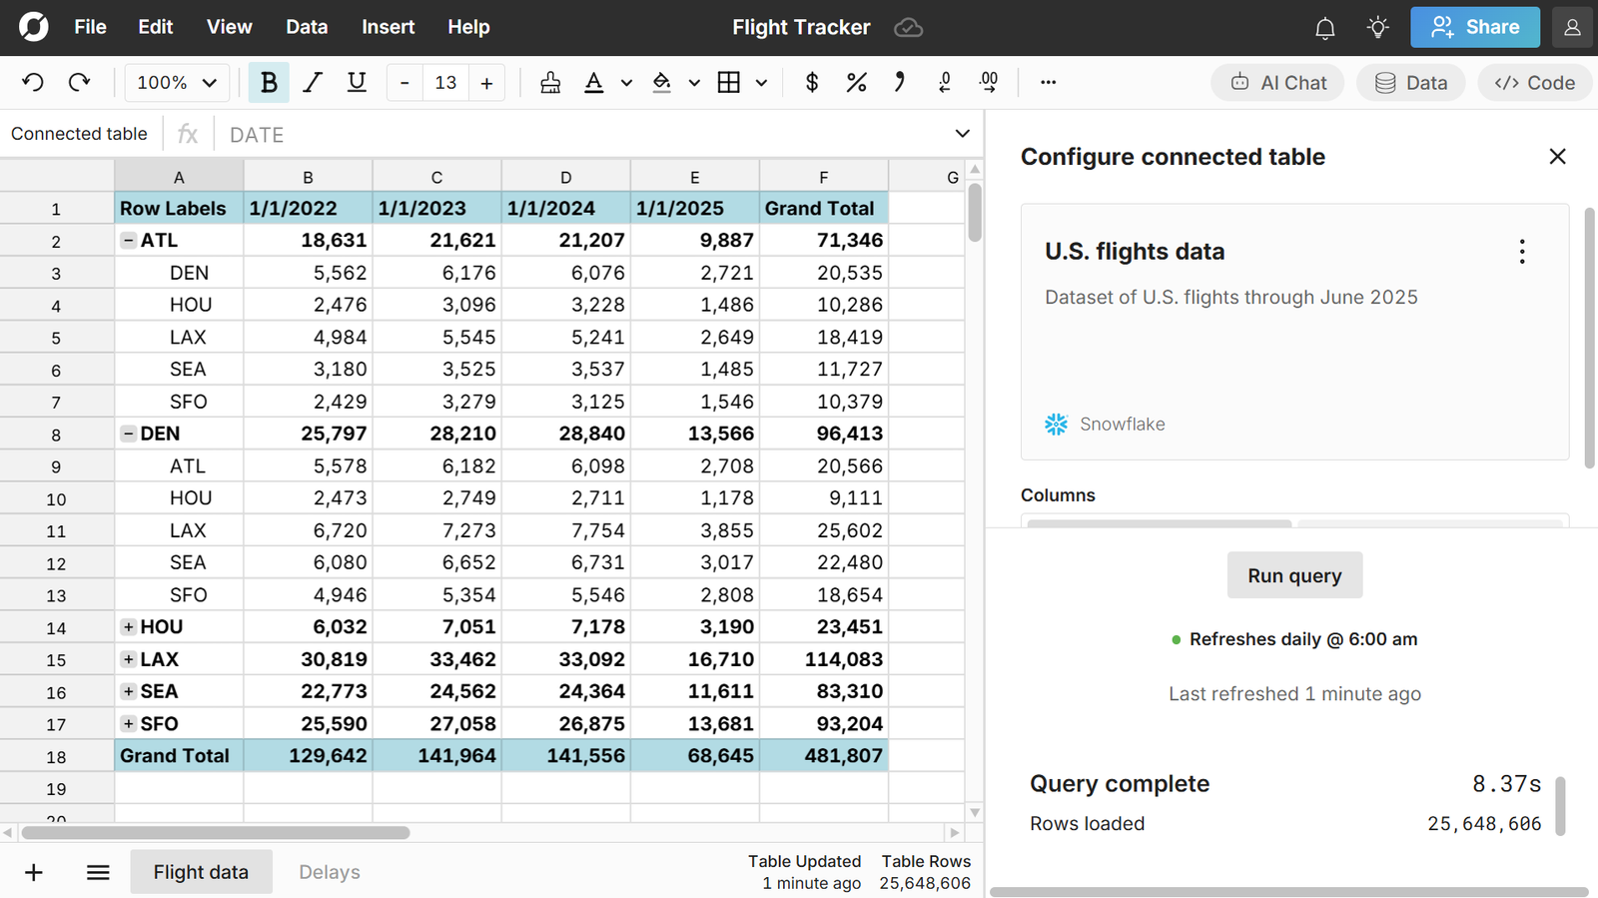This screenshot has width=1598, height=898.
Task: Format cells as percent
Action: [856, 83]
